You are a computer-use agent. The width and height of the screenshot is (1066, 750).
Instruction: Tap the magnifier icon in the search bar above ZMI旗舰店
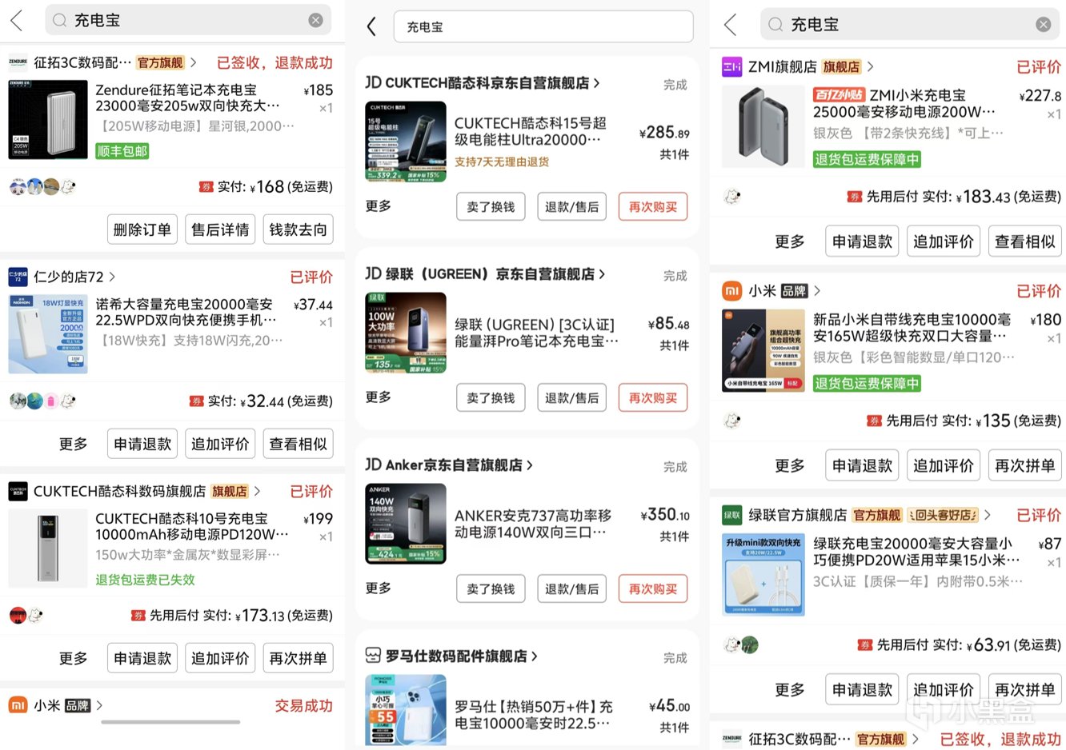click(x=775, y=25)
